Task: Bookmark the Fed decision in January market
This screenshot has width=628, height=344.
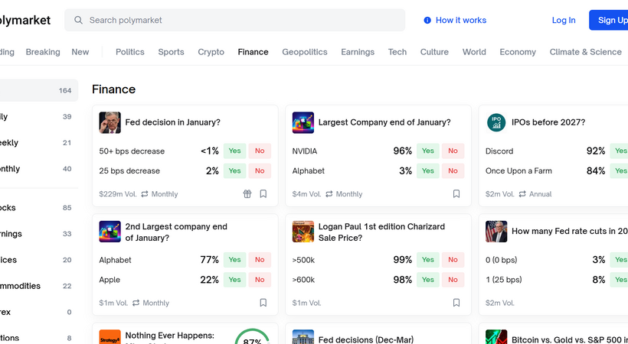Action: (263, 194)
